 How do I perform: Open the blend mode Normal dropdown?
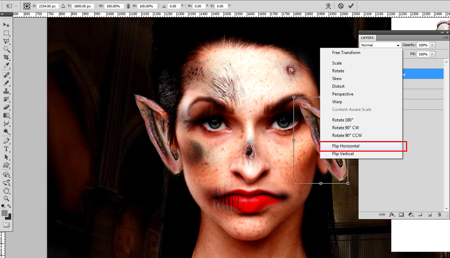pos(381,45)
